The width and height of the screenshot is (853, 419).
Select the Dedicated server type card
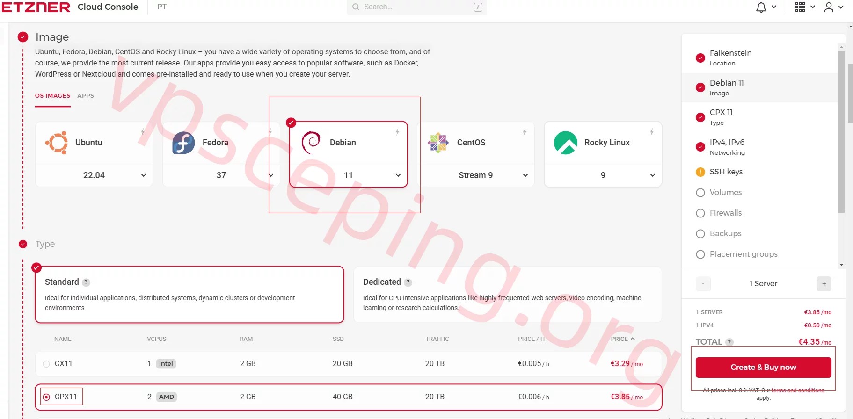[508, 295]
